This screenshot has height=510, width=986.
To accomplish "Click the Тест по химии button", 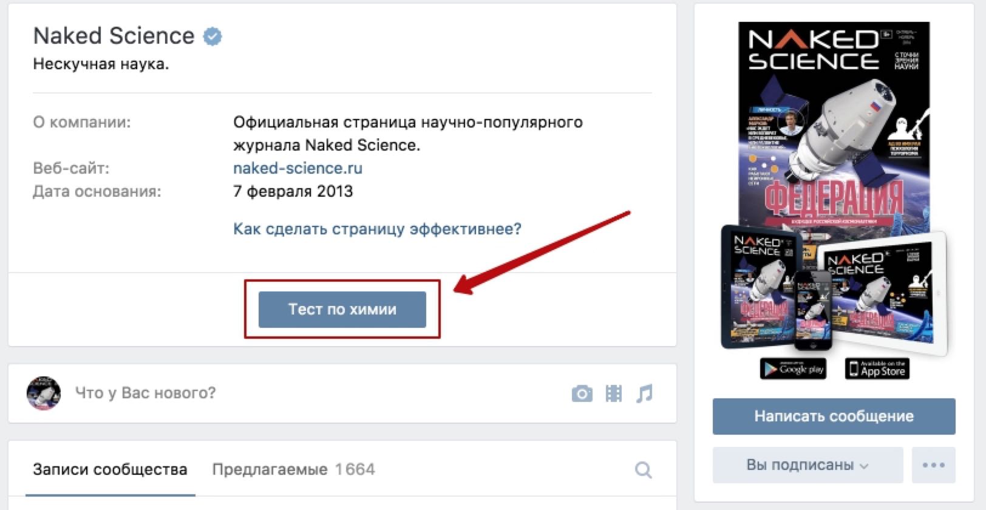I will pyautogui.click(x=342, y=310).
